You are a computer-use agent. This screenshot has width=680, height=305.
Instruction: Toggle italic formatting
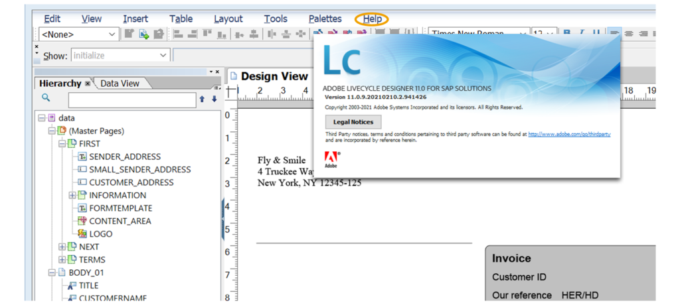click(582, 33)
